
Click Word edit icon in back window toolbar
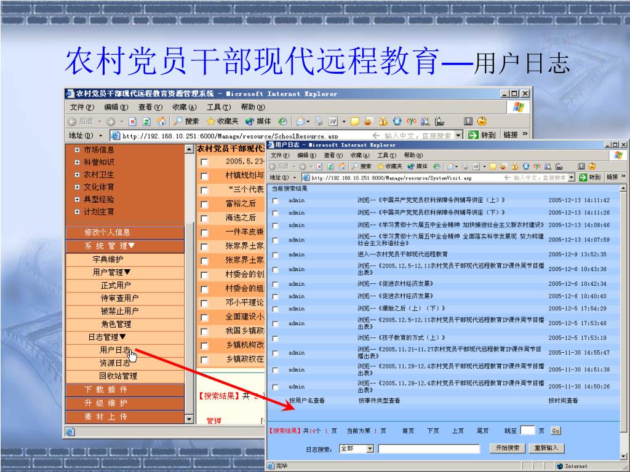point(333,121)
